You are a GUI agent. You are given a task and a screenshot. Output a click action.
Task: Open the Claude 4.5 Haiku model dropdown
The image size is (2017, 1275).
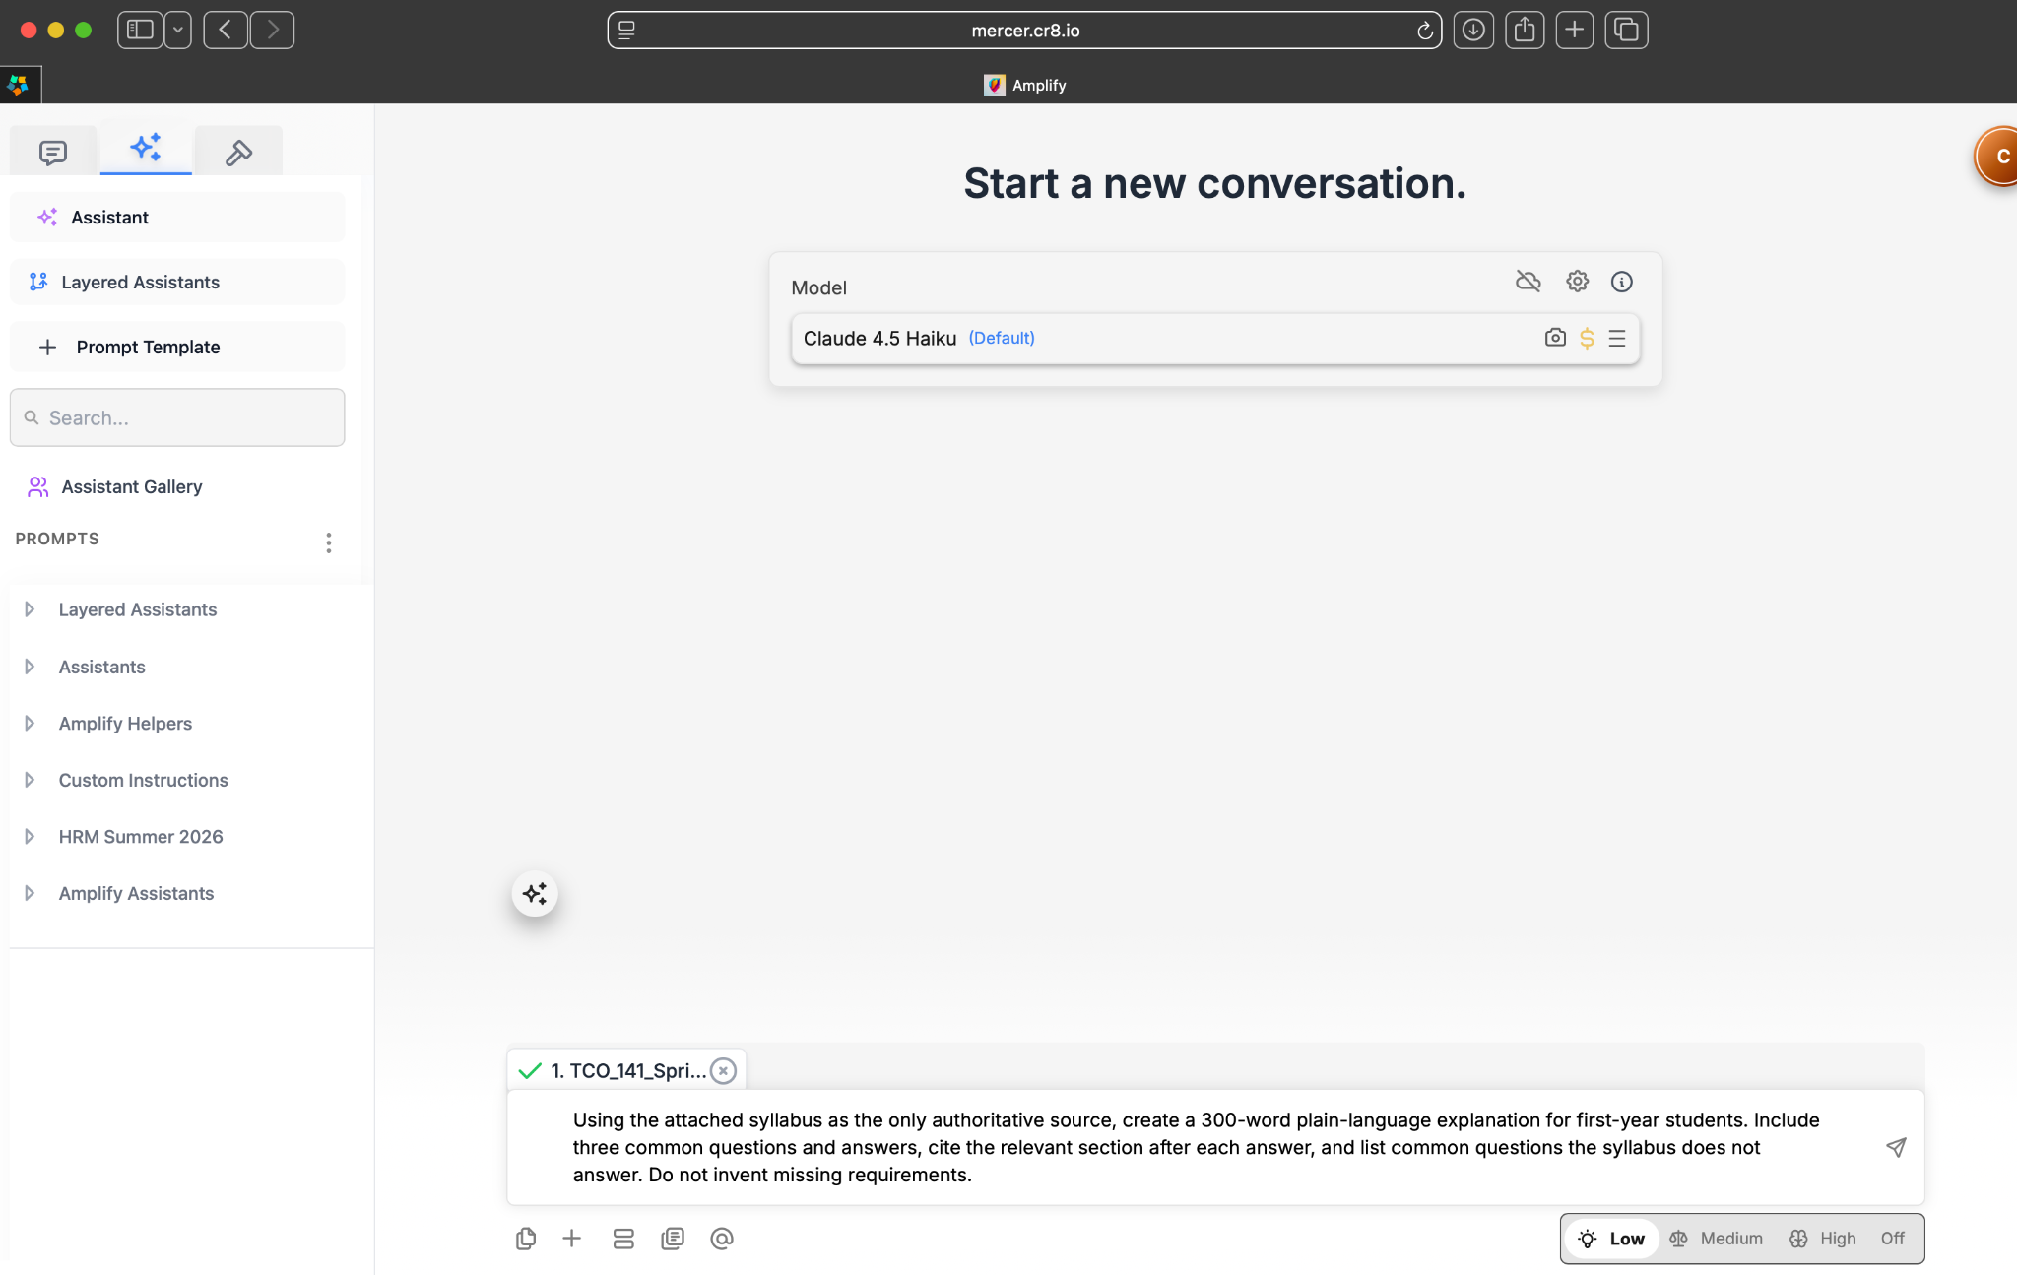coord(1215,338)
